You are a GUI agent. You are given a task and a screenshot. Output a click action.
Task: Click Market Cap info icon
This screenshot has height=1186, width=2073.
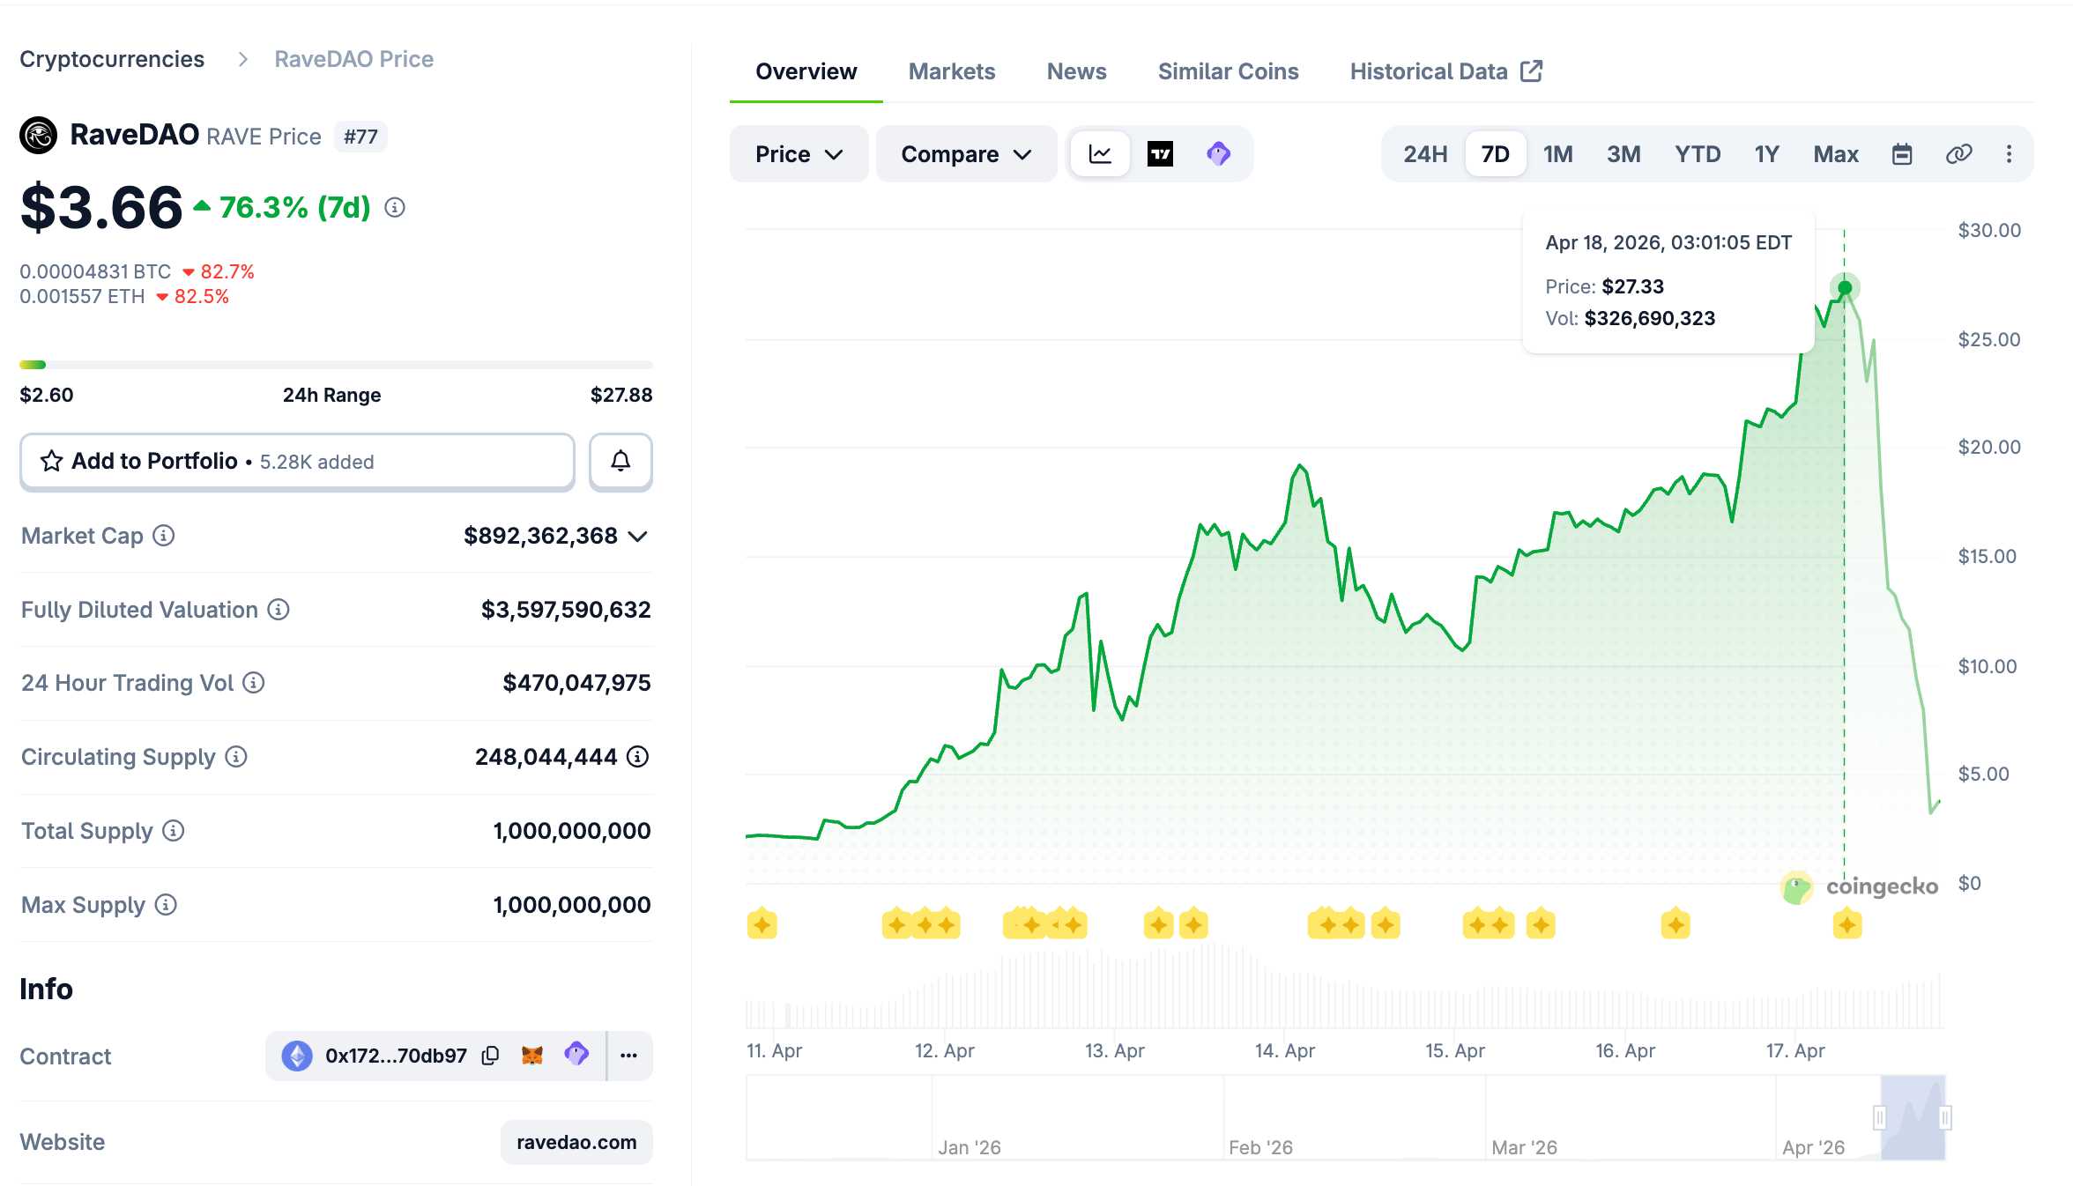click(164, 536)
